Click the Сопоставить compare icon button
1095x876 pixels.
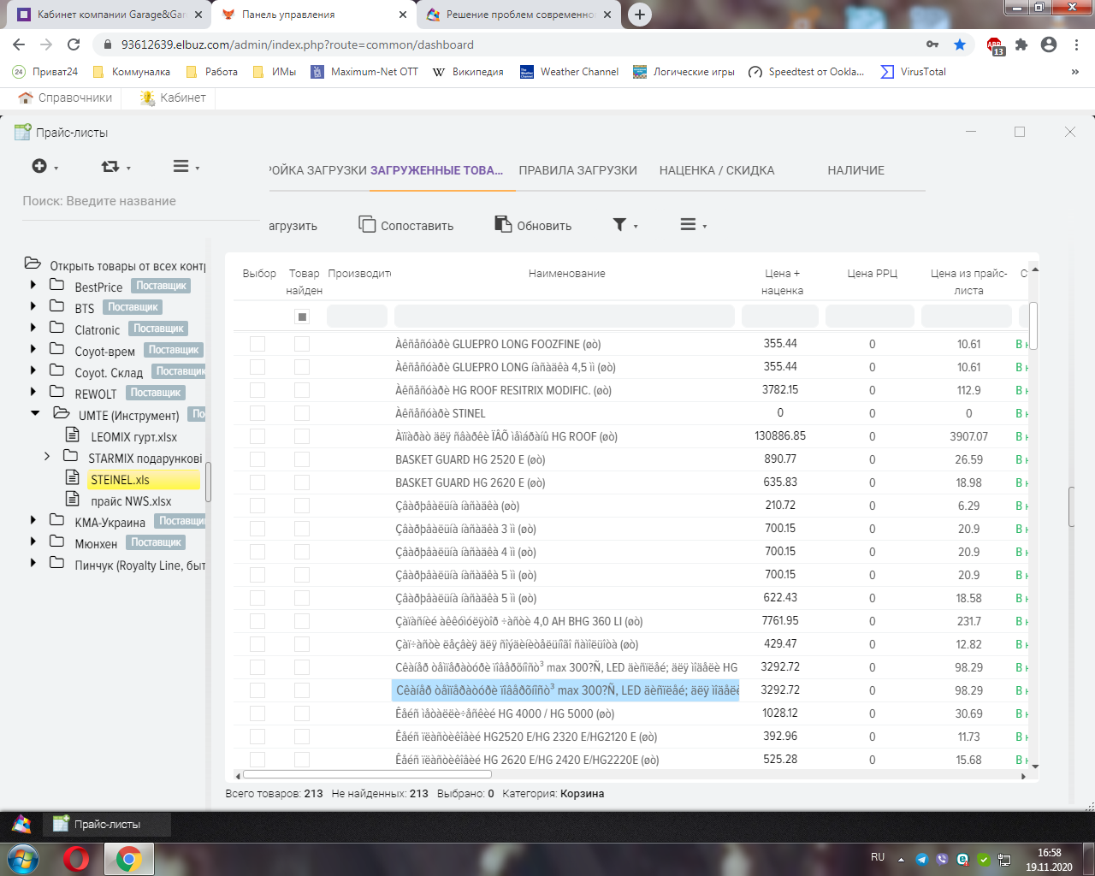[405, 225]
